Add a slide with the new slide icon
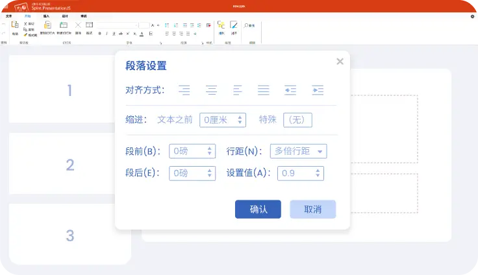The width and height of the screenshot is (478, 275). click(x=64, y=25)
